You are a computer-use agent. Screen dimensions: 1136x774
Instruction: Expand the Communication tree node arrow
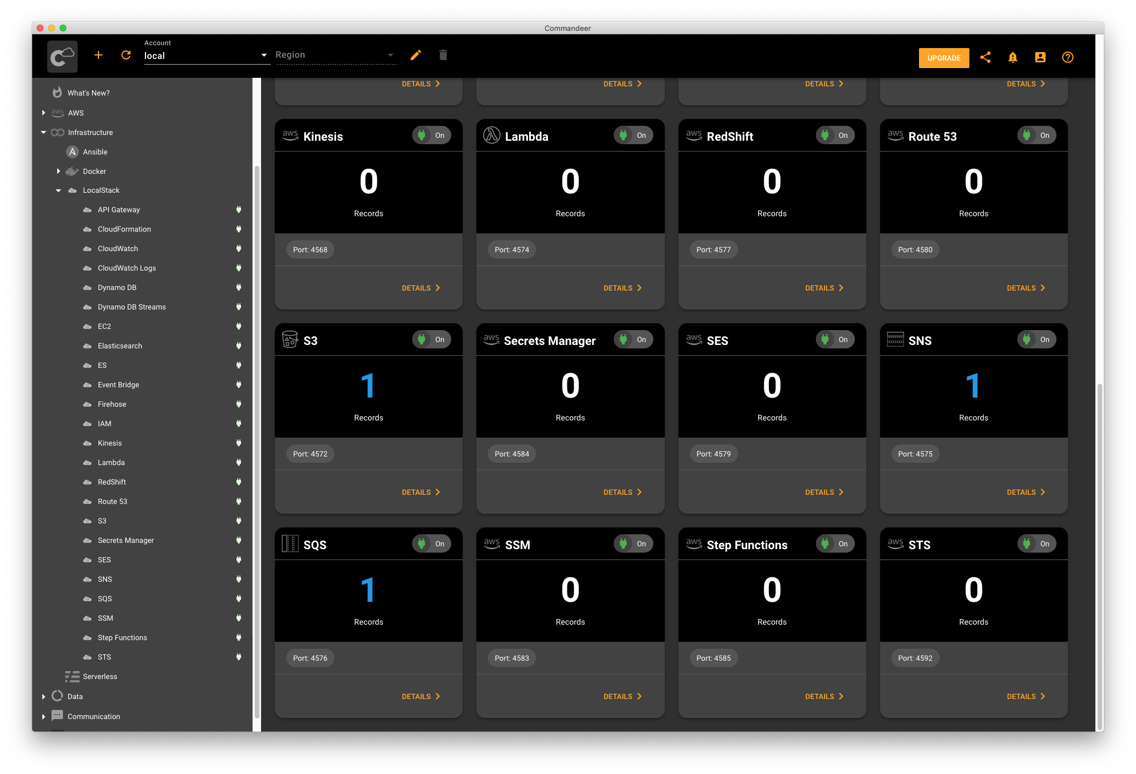(x=44, y=717)
